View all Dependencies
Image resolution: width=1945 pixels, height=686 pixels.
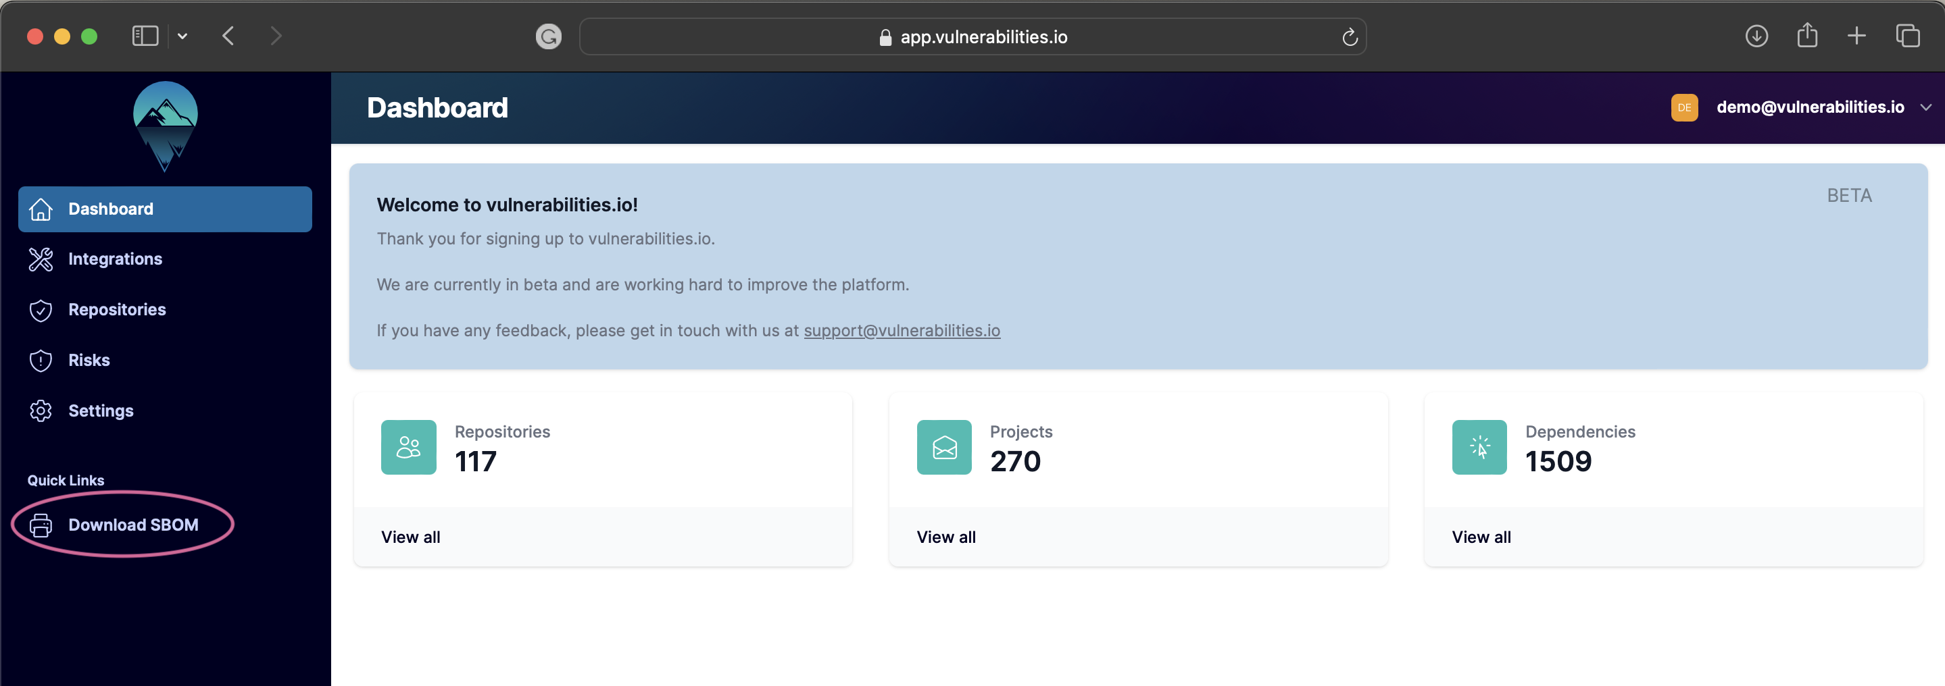click(1481, 537)
